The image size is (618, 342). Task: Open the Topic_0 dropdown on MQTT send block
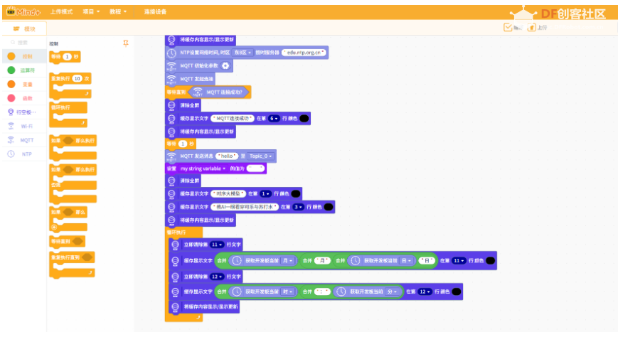tap(260, 156)
